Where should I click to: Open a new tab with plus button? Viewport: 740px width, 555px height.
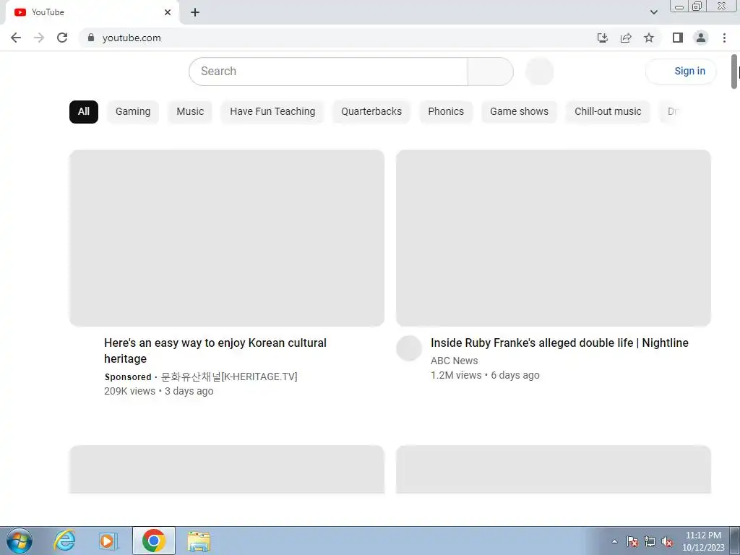click(195, 12)
